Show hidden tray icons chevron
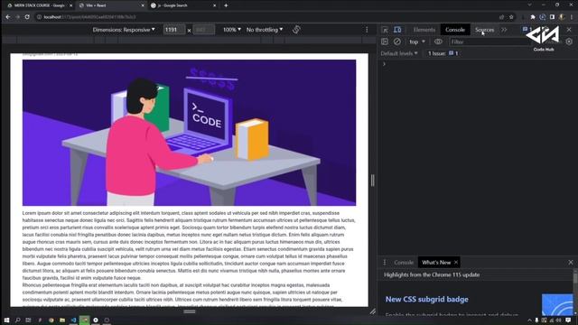578x325 pixels. click(529, 320)
